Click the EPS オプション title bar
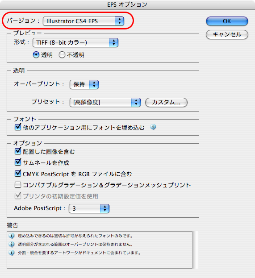Screen dimensions: 255x278 [x=127, y=4]
